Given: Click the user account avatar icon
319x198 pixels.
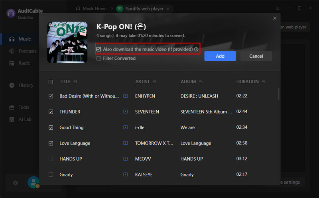Looking at the screenshot, I should click(33, 182).
